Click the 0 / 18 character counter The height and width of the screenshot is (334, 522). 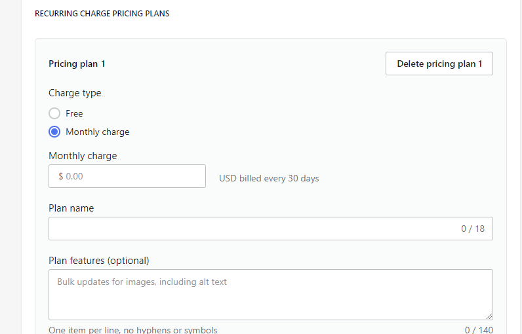click(x=472, y=229)
